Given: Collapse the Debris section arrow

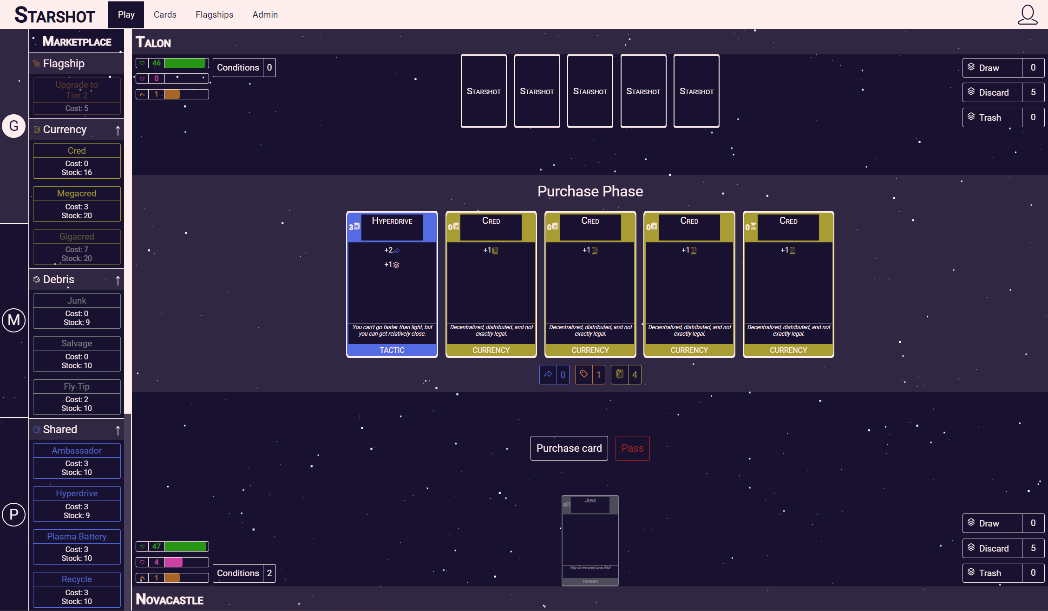Looking at the screenshot, I should click(118, 280).
